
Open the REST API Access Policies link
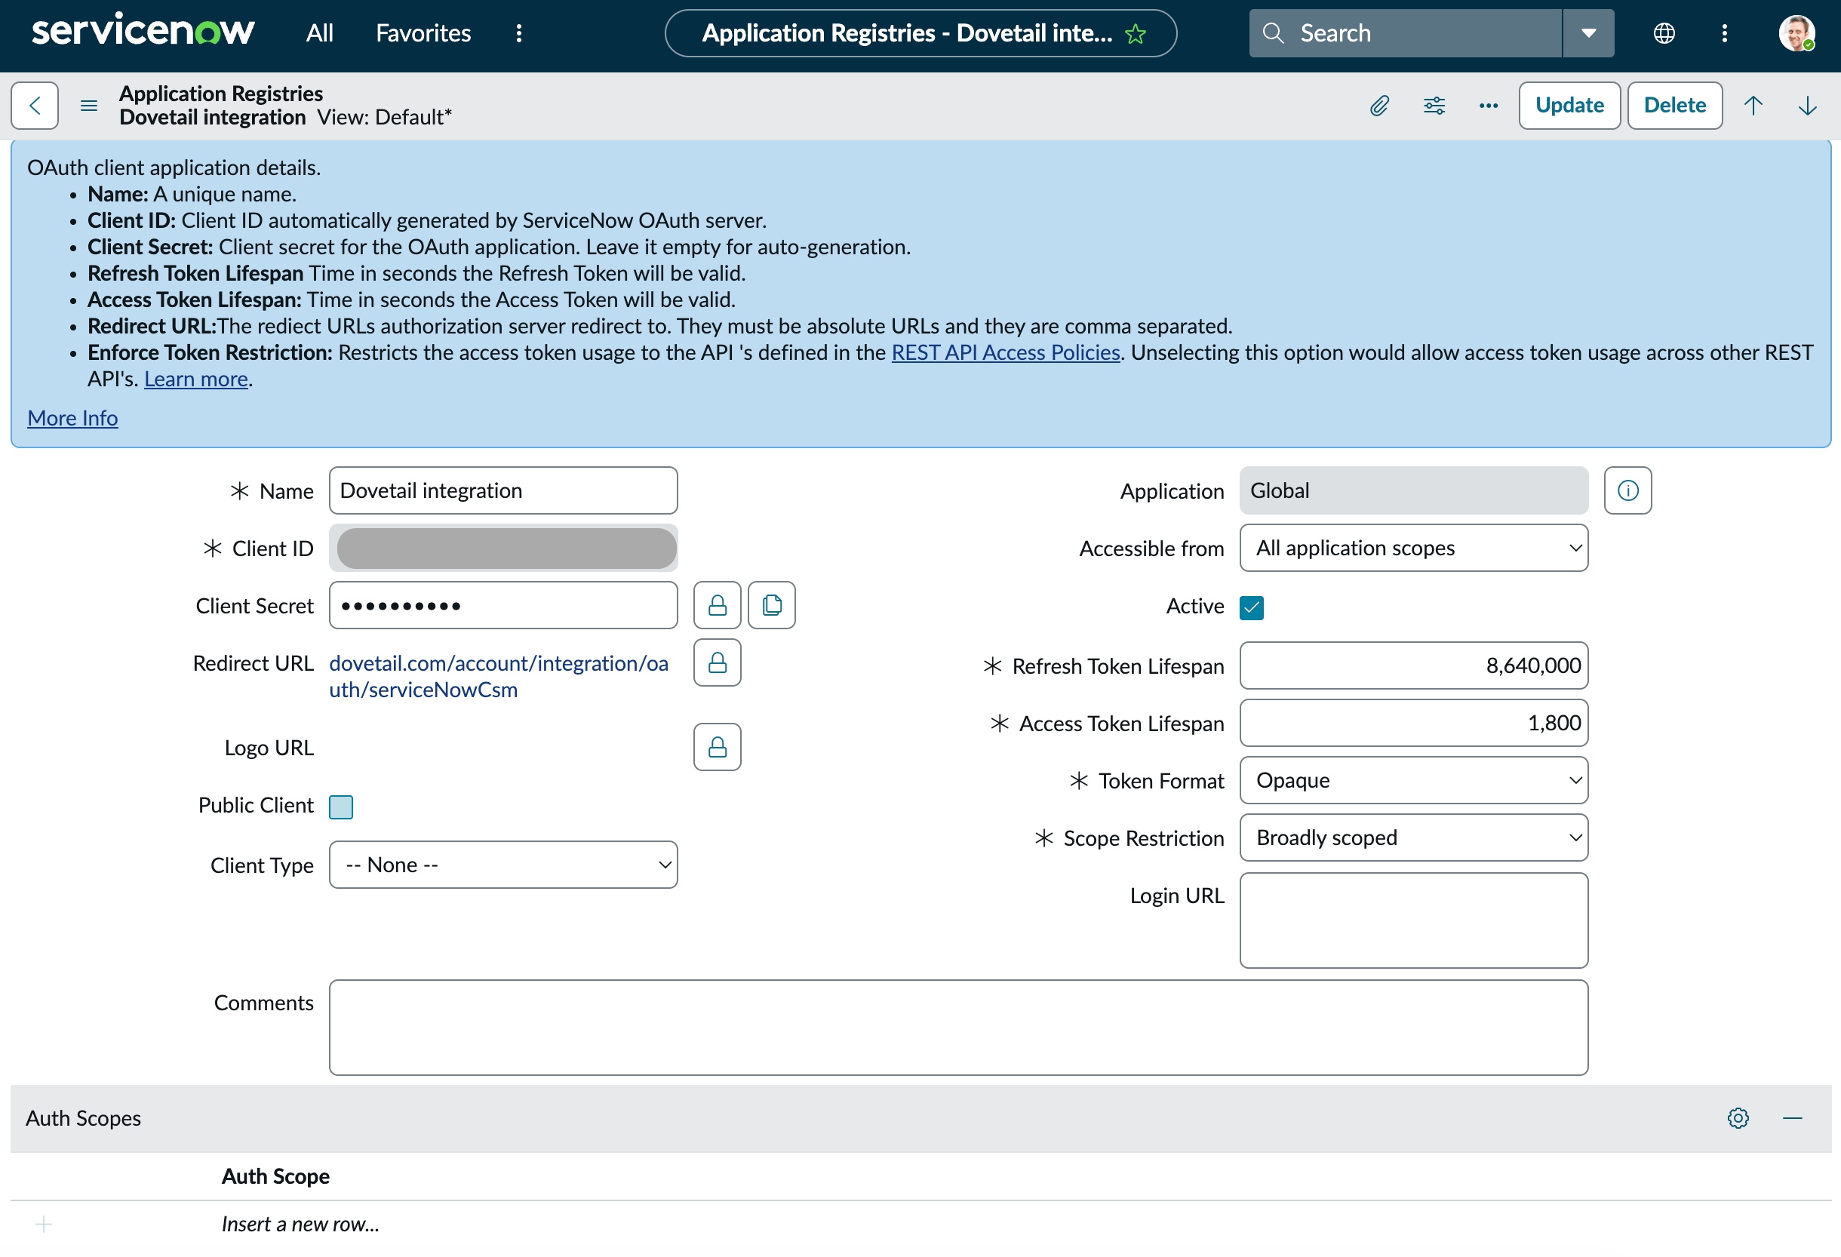[x=1005, y=352]
